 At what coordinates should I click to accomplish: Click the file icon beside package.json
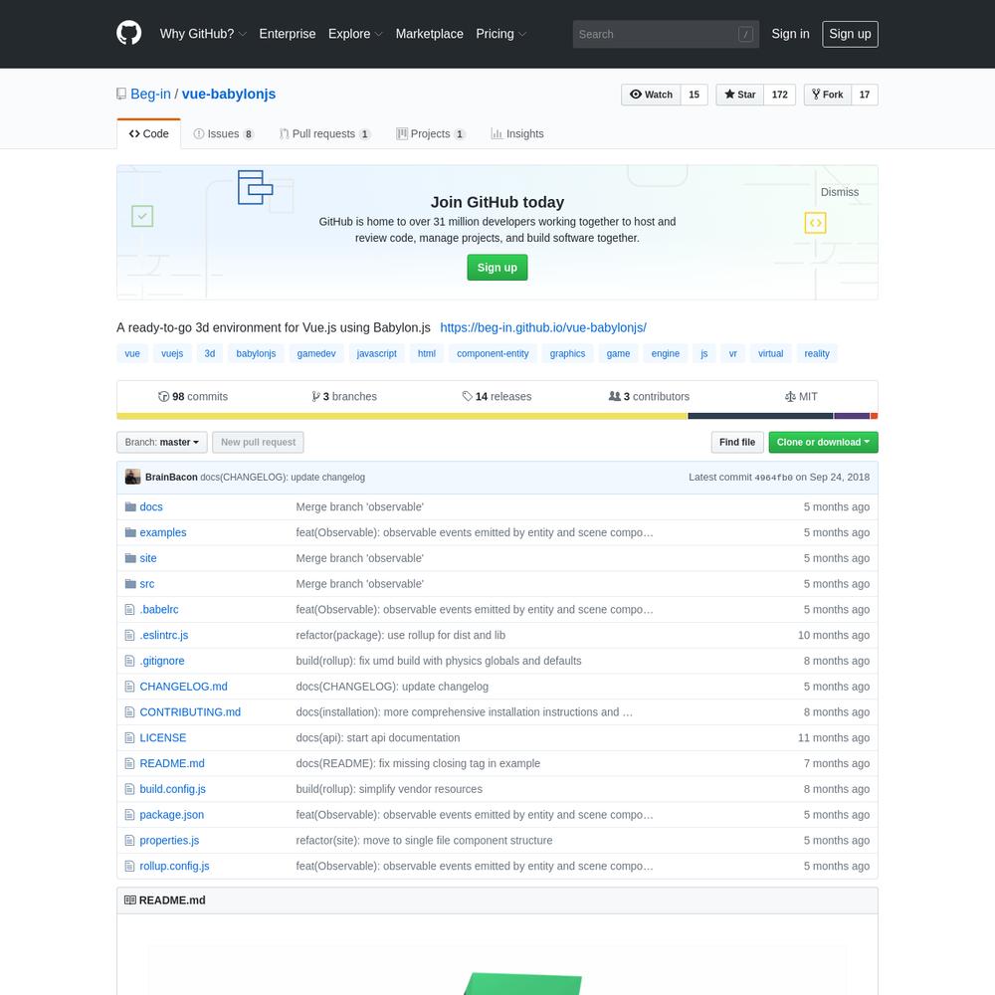(x=130, y=815)
